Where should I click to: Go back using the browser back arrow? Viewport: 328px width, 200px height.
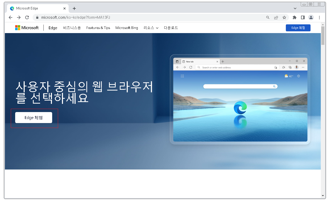11,17
